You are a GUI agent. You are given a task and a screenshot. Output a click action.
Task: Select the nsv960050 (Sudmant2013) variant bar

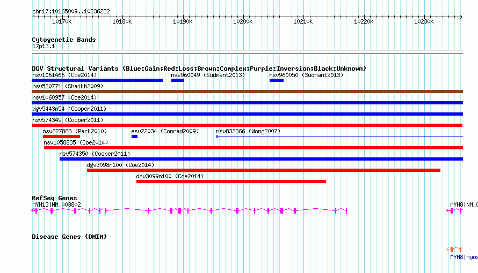[x=277, y=80]
